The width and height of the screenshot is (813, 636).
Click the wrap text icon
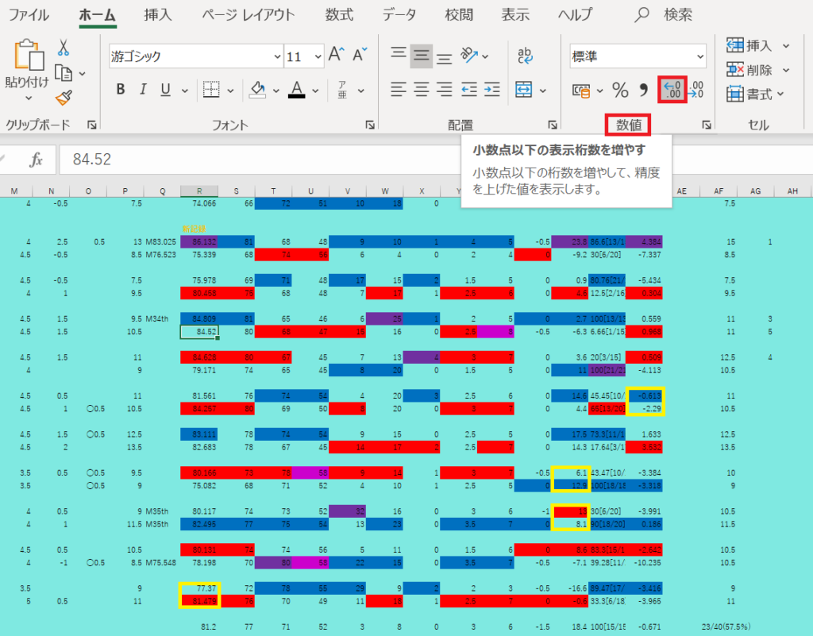pyautogui.click(x=525, y=55)
